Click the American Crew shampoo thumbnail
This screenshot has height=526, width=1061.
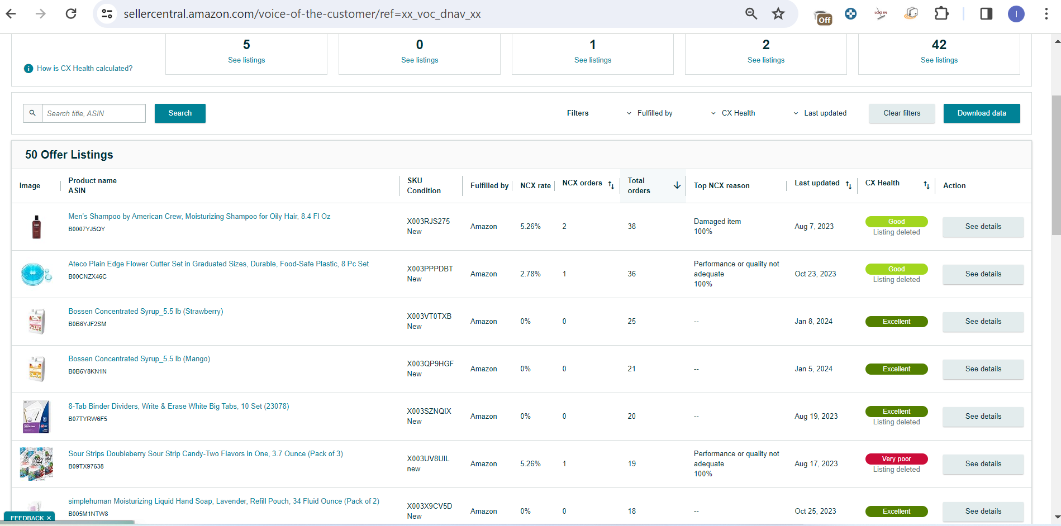click(x=36, y=227)
